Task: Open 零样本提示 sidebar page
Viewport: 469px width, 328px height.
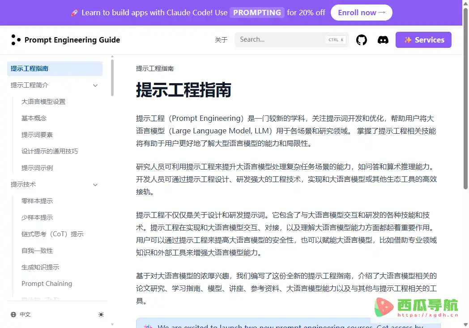Action: pos(37,201)
